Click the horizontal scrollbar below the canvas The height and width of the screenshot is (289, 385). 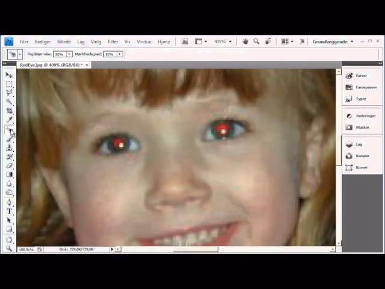(x=196, y=249)
